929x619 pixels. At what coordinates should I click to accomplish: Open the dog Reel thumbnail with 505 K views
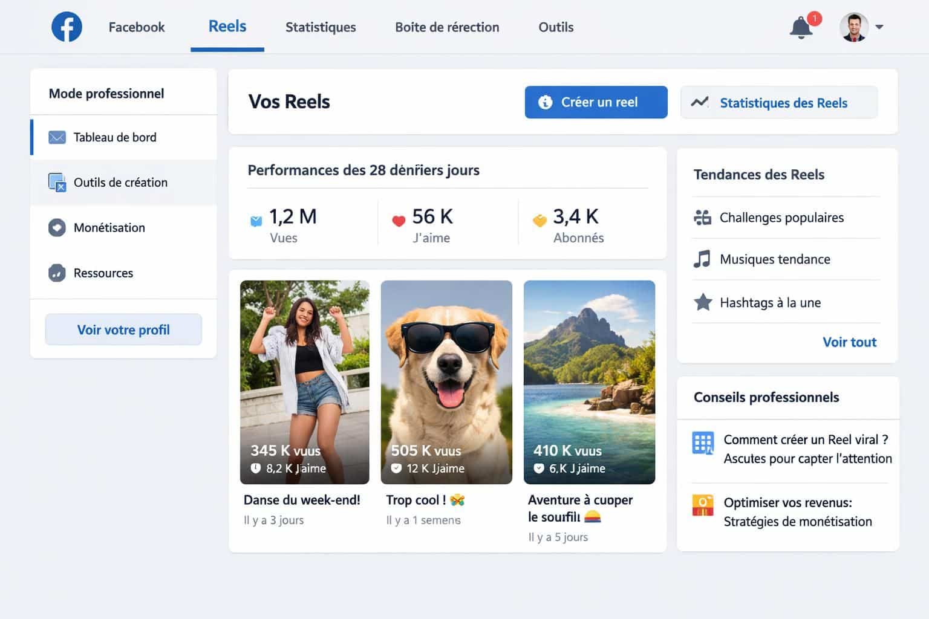pyautogui.click(x=446, y=381)
